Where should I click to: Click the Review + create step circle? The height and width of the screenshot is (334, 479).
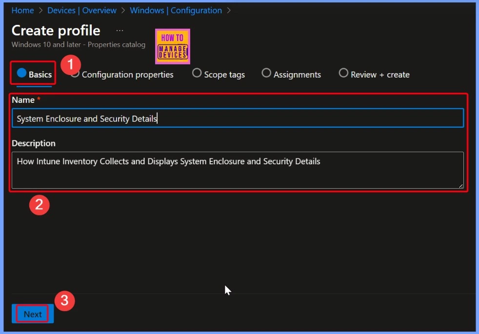344,73
